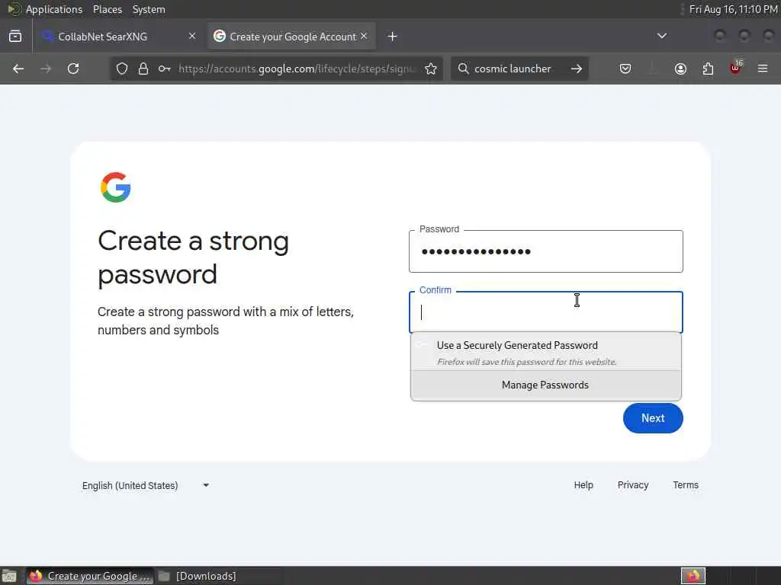Open a new tab with the plus icon
Screen dimensions: 781x585
[x=393, y=37]
